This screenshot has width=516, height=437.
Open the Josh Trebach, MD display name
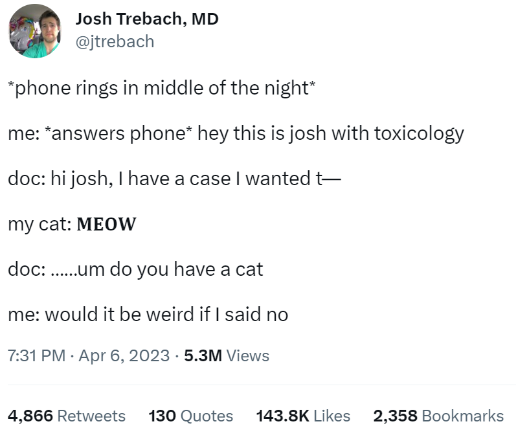[146, 19]
